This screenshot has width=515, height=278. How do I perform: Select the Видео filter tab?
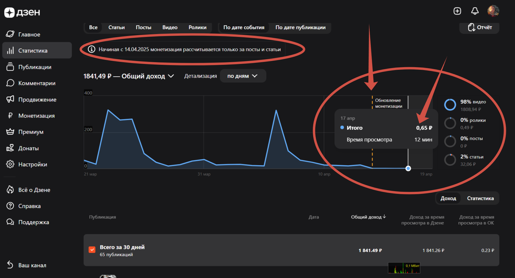(x=170, y=27)
